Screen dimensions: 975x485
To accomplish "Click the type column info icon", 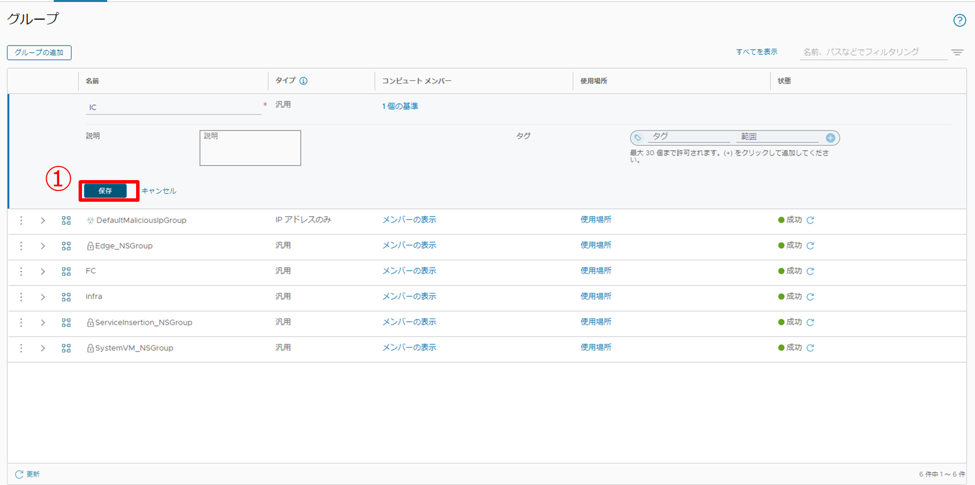I will (x=304, y=81).
